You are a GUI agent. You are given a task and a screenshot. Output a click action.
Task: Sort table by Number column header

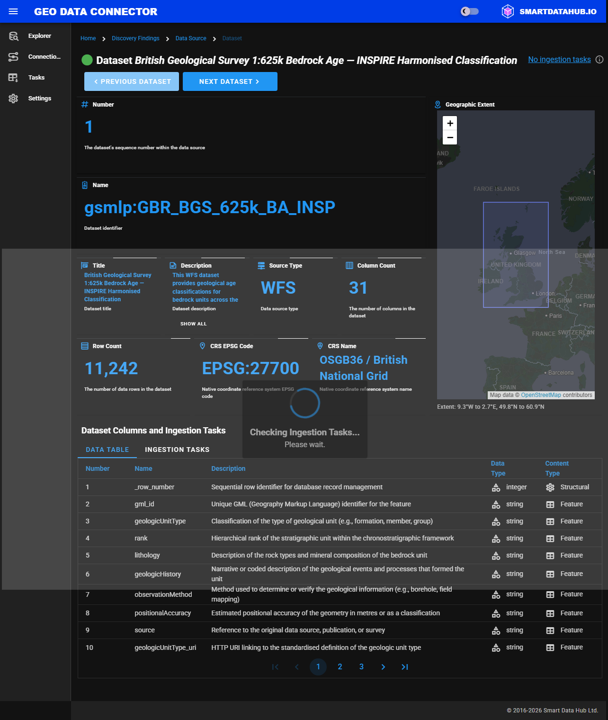[98, 468]
